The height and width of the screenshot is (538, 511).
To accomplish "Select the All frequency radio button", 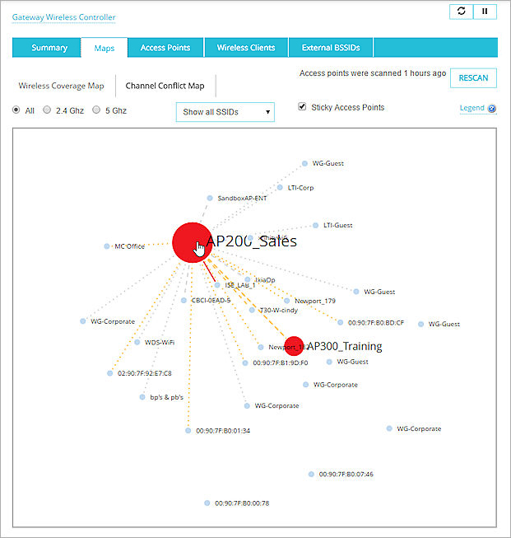I will tap(16, 110).
